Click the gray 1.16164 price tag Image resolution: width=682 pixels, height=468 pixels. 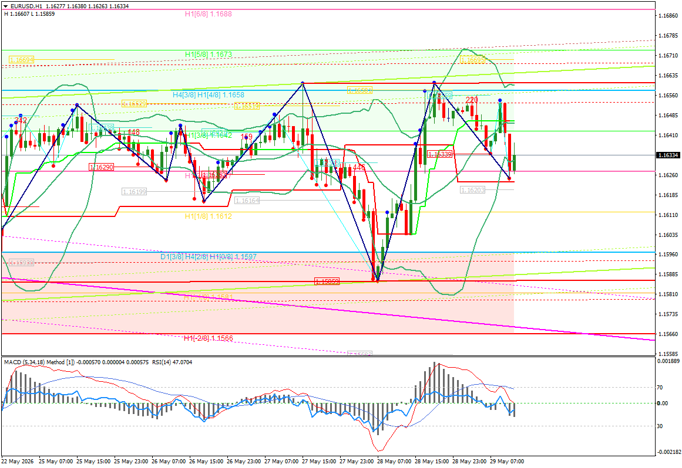(247, 201)
